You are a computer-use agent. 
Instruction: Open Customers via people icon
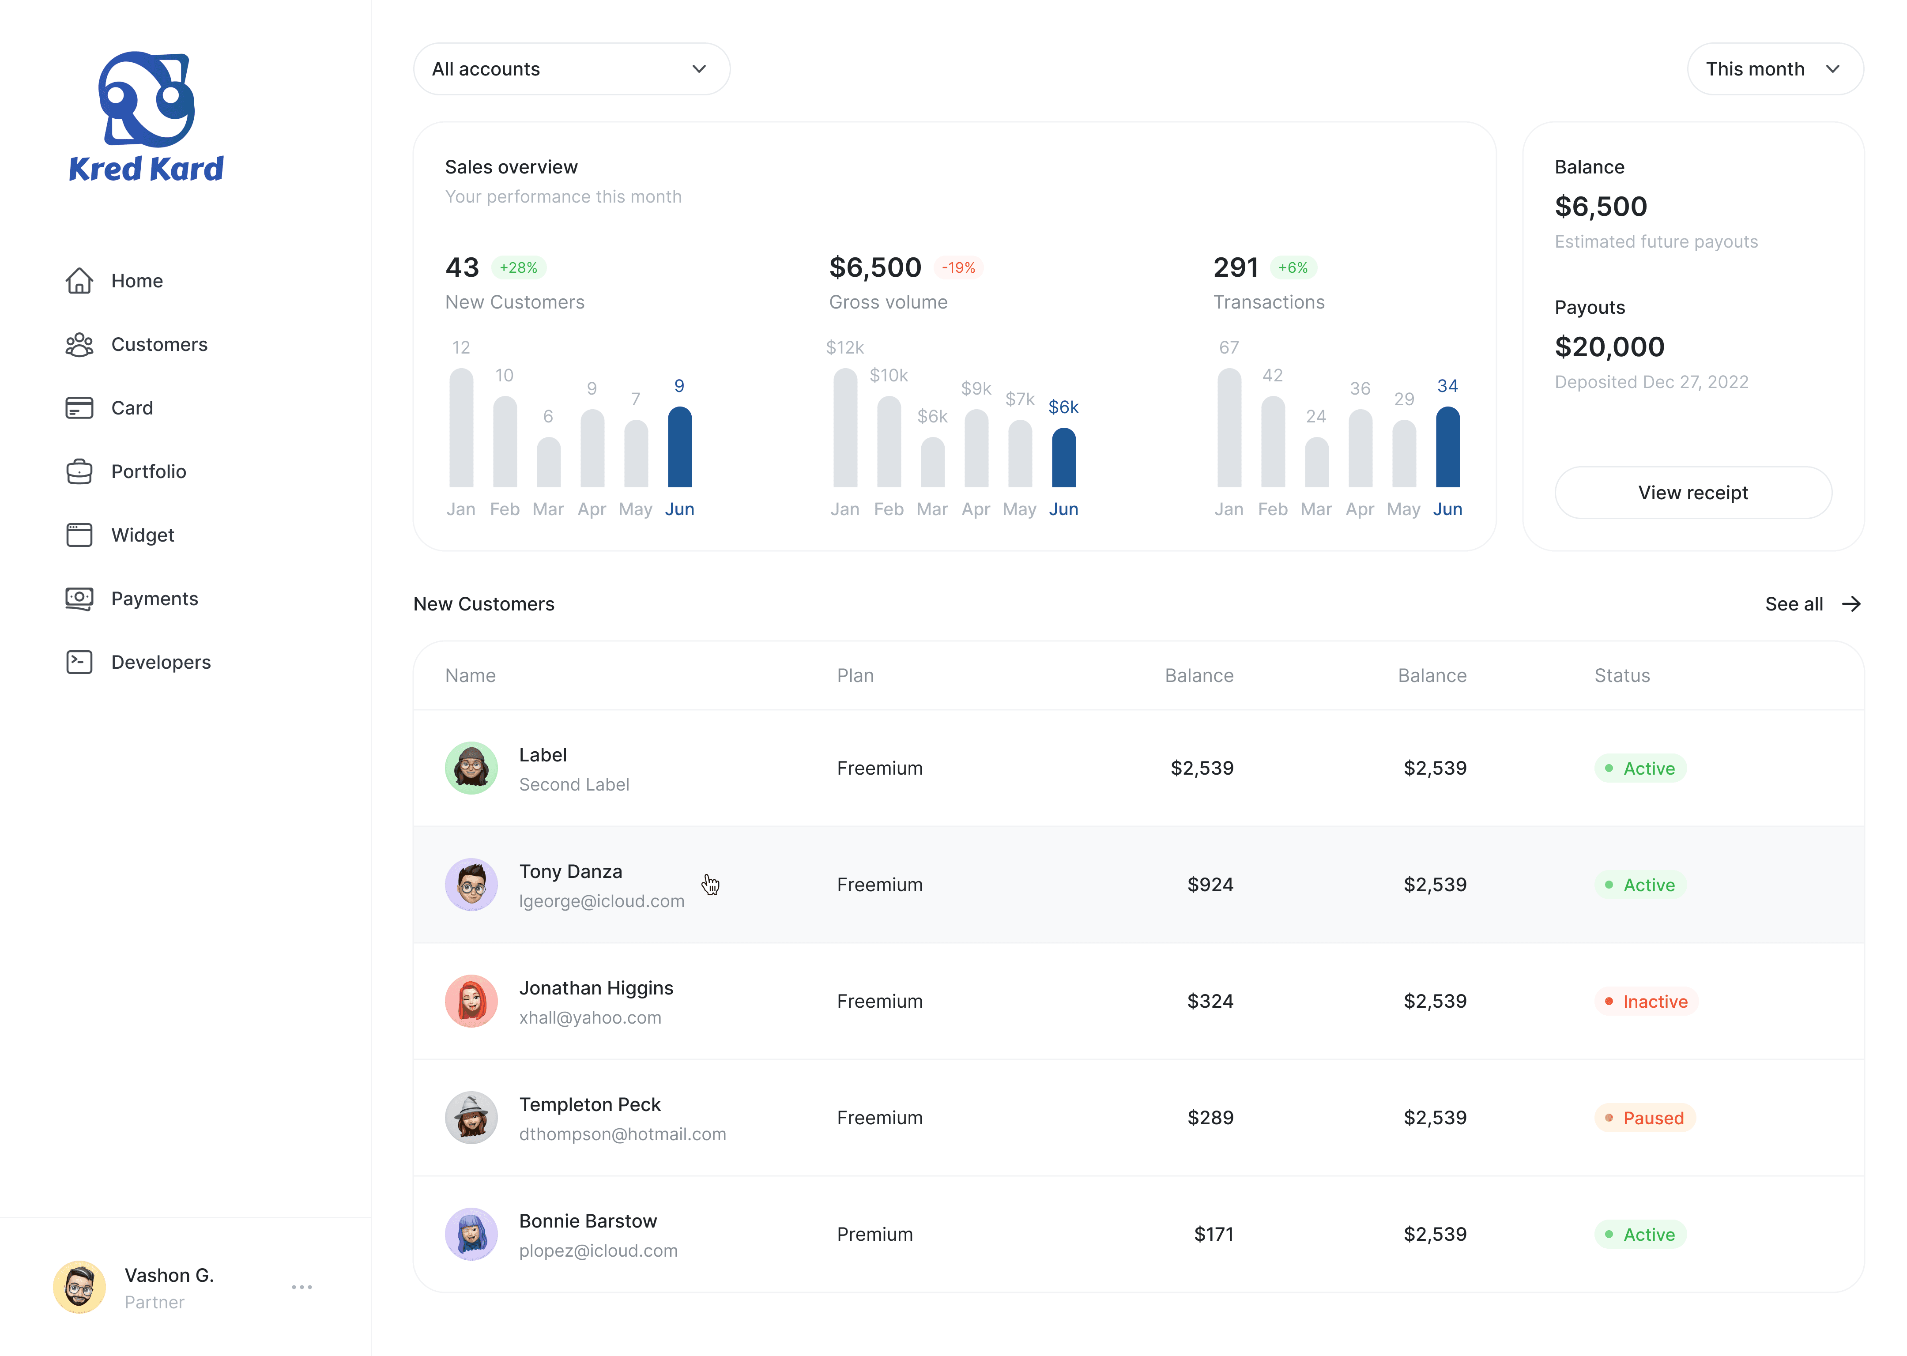point(79,345)
